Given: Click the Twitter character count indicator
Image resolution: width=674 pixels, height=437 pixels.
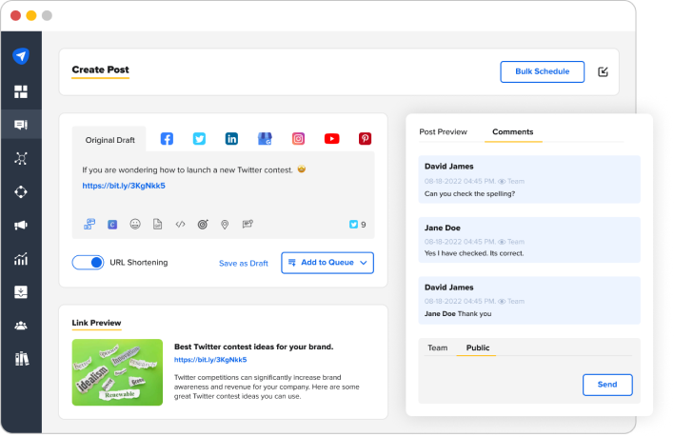Looking at the screenshot, I should (358, 225).
